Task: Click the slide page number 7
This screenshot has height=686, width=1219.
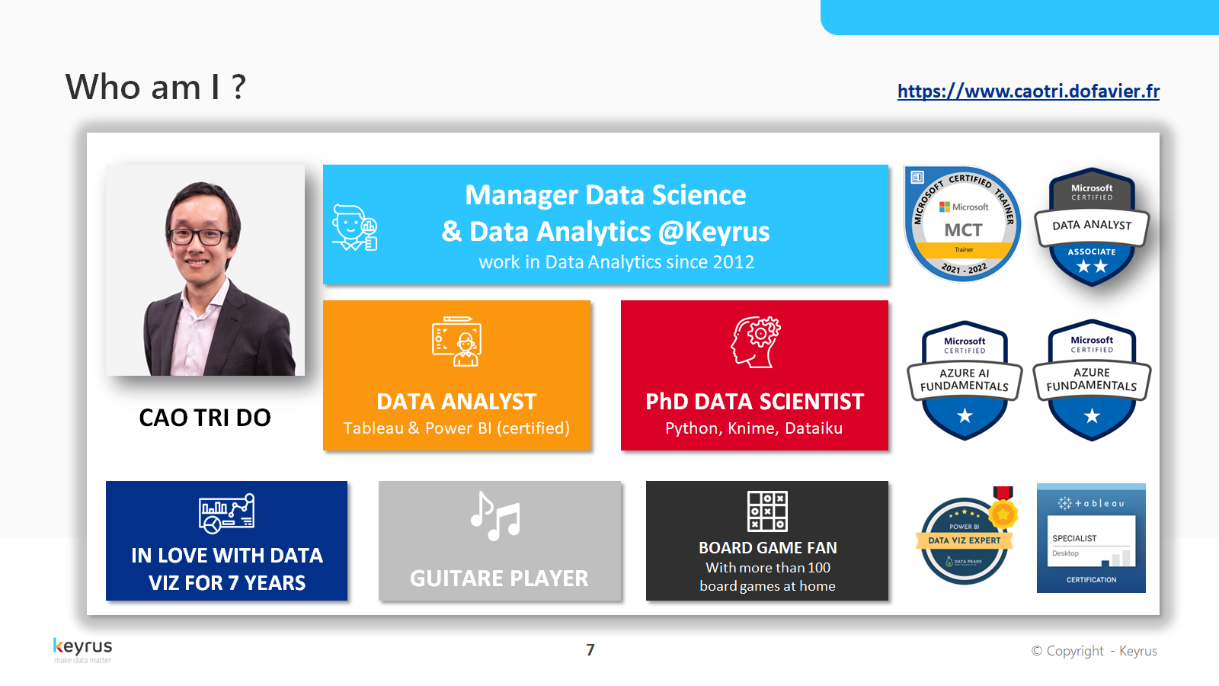Action: click(590, 650)
